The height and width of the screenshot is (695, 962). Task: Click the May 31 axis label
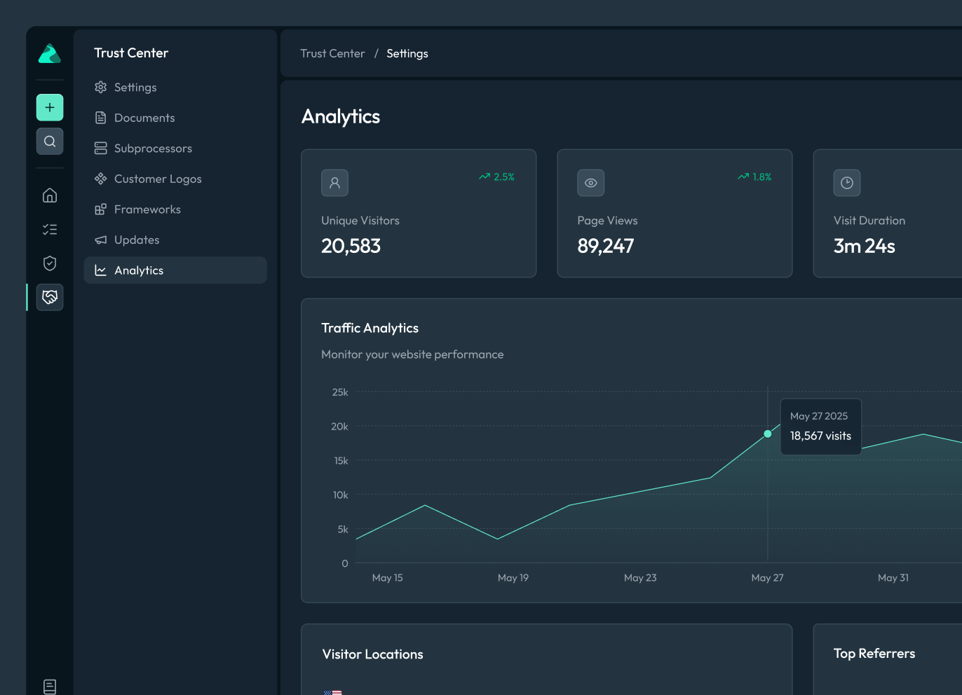(x=893, y=578)
